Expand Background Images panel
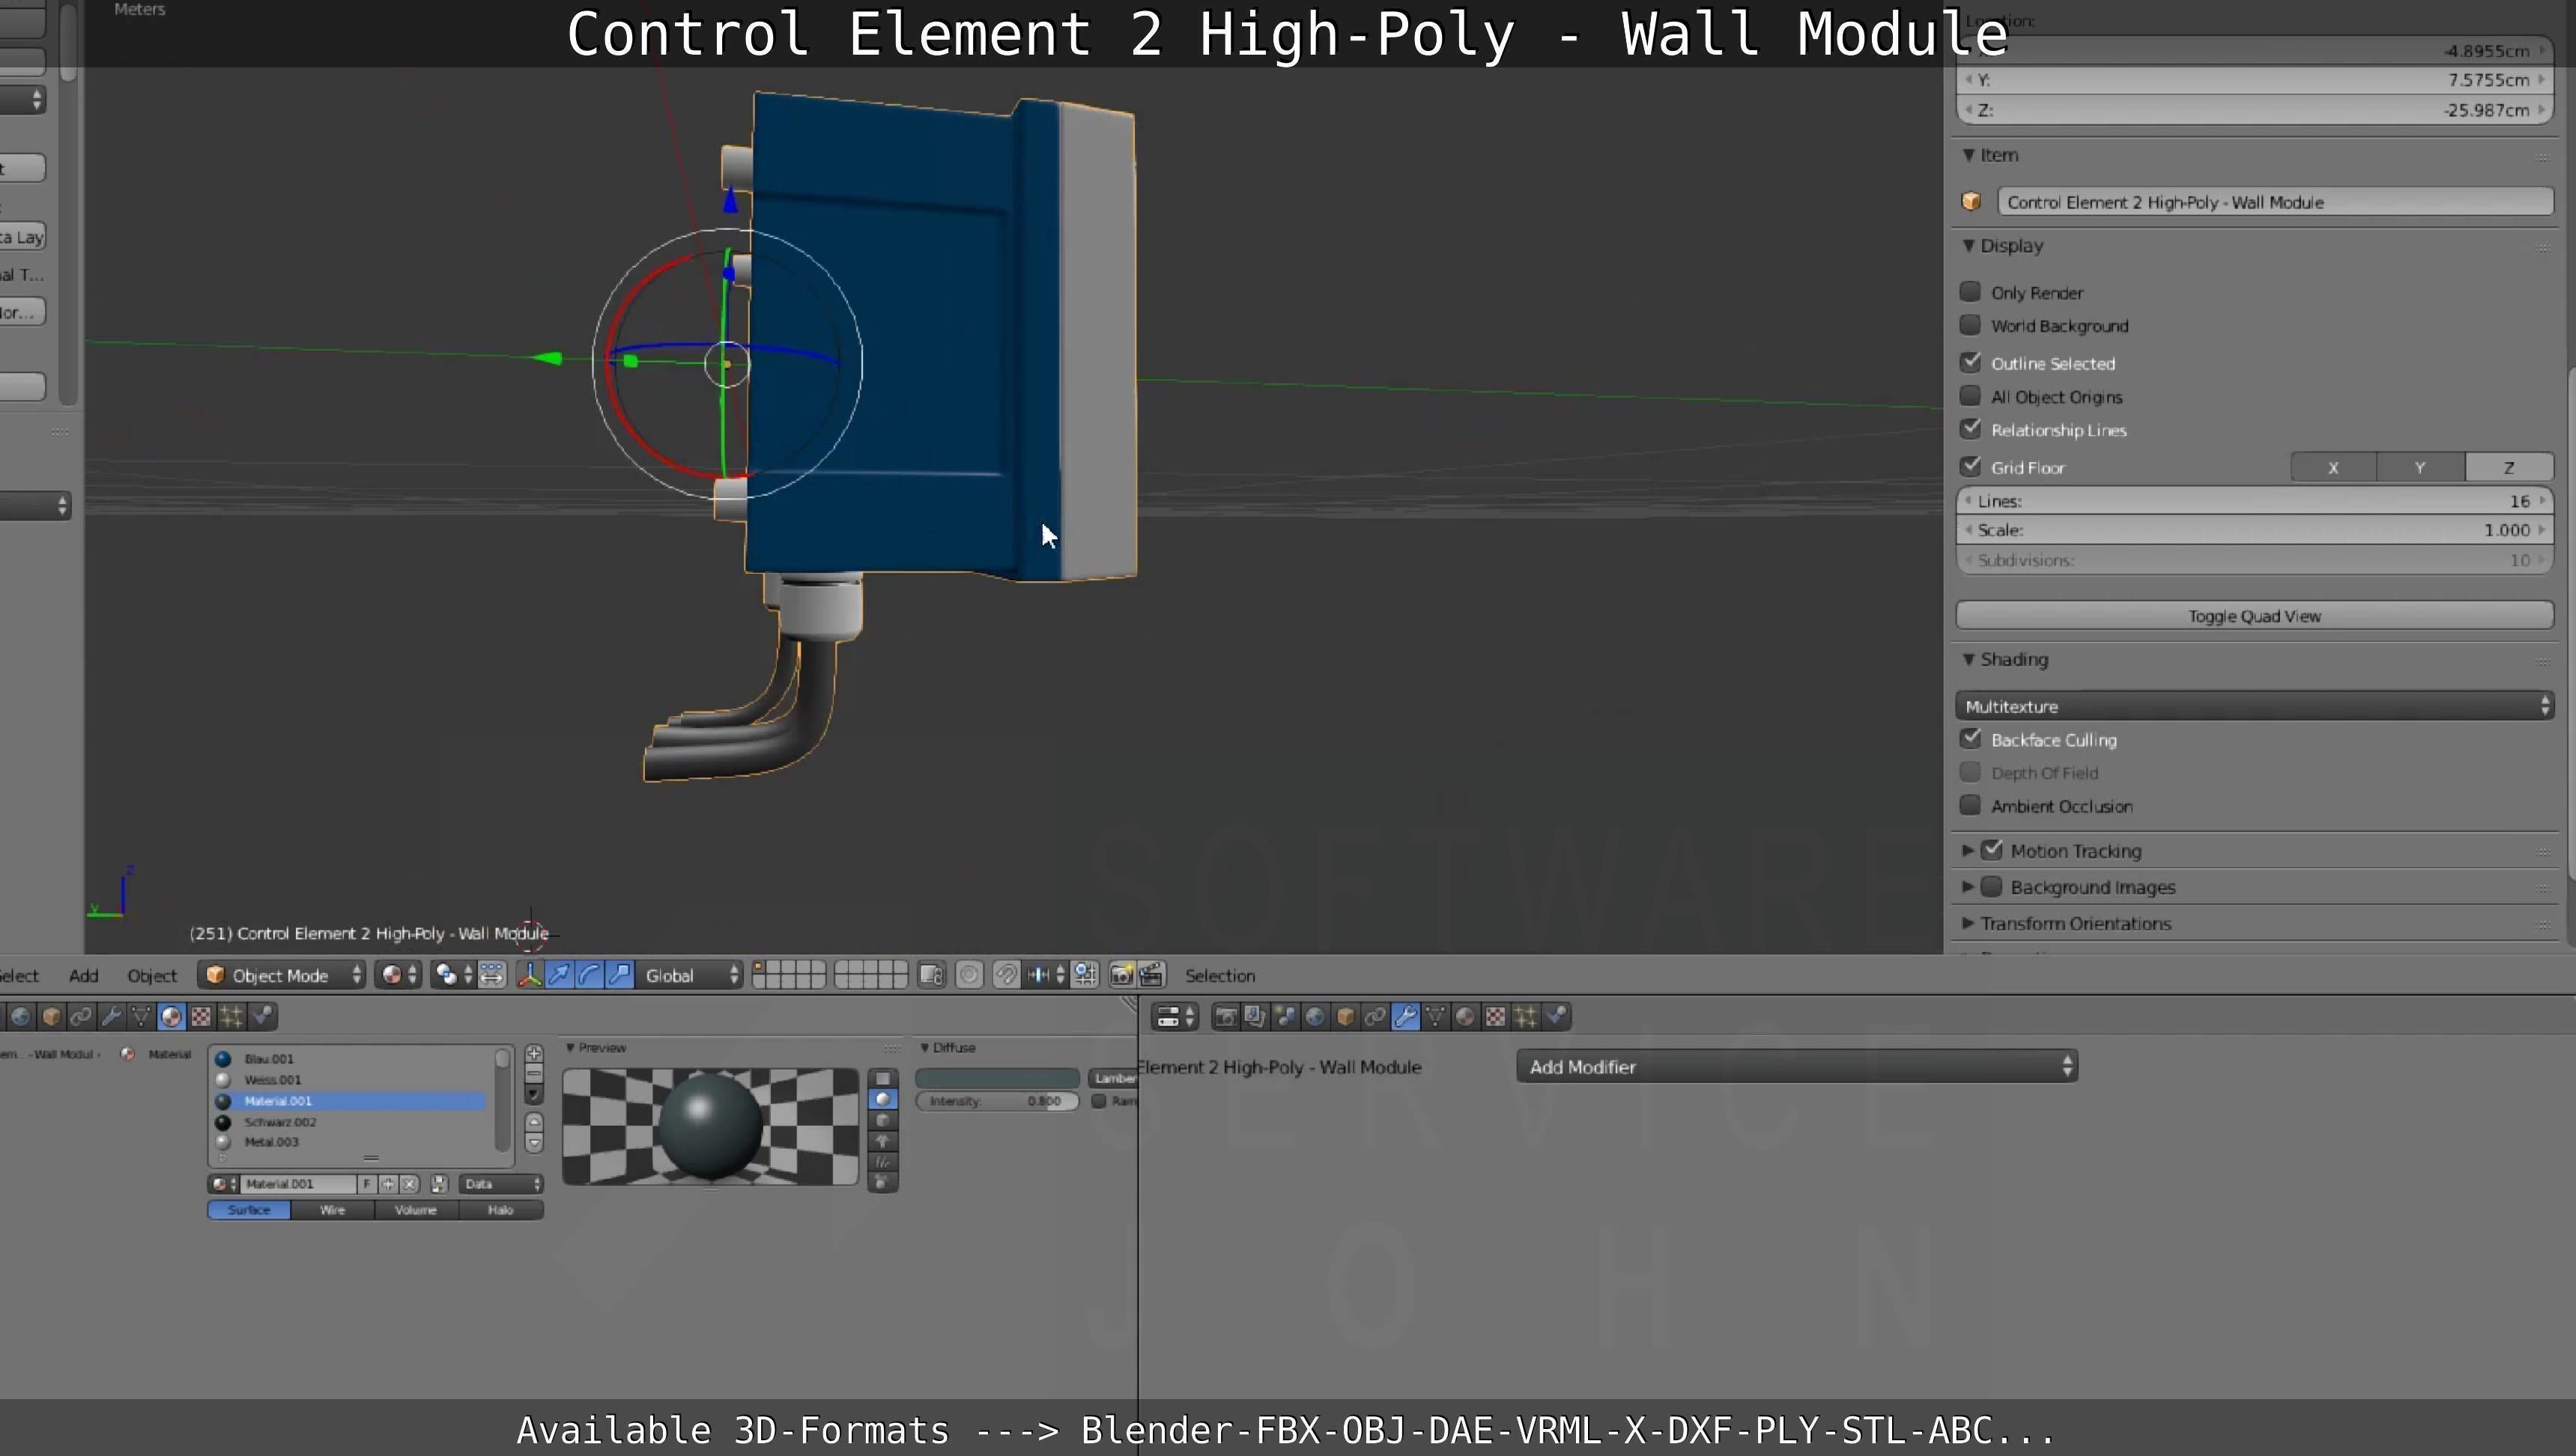Screen dimensions: 2576x1456 [1968, 886]
